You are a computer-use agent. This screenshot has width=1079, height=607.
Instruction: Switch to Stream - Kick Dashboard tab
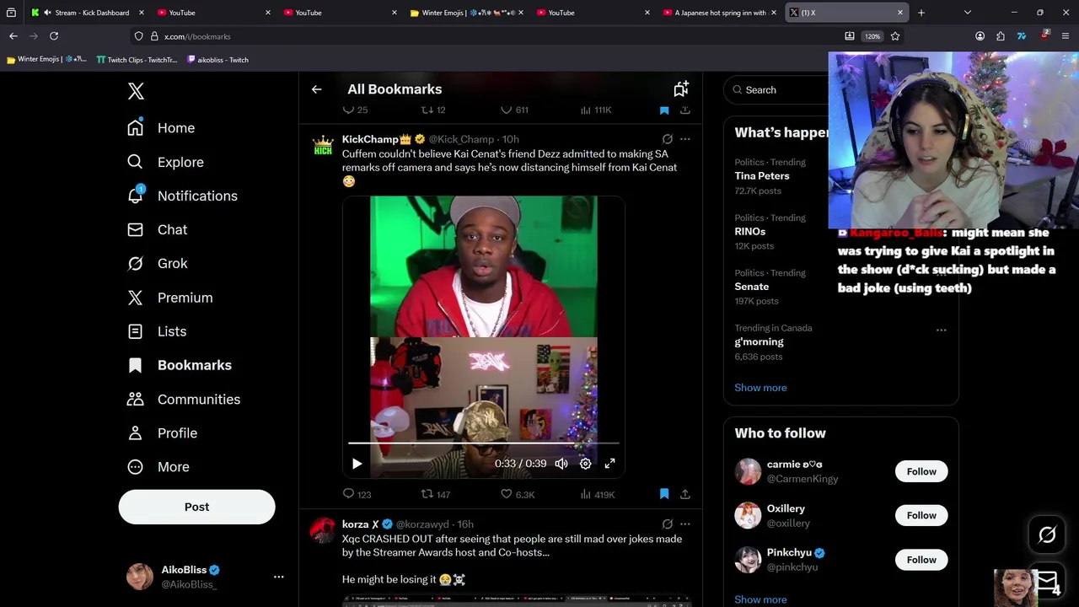[x=87, y=13]
